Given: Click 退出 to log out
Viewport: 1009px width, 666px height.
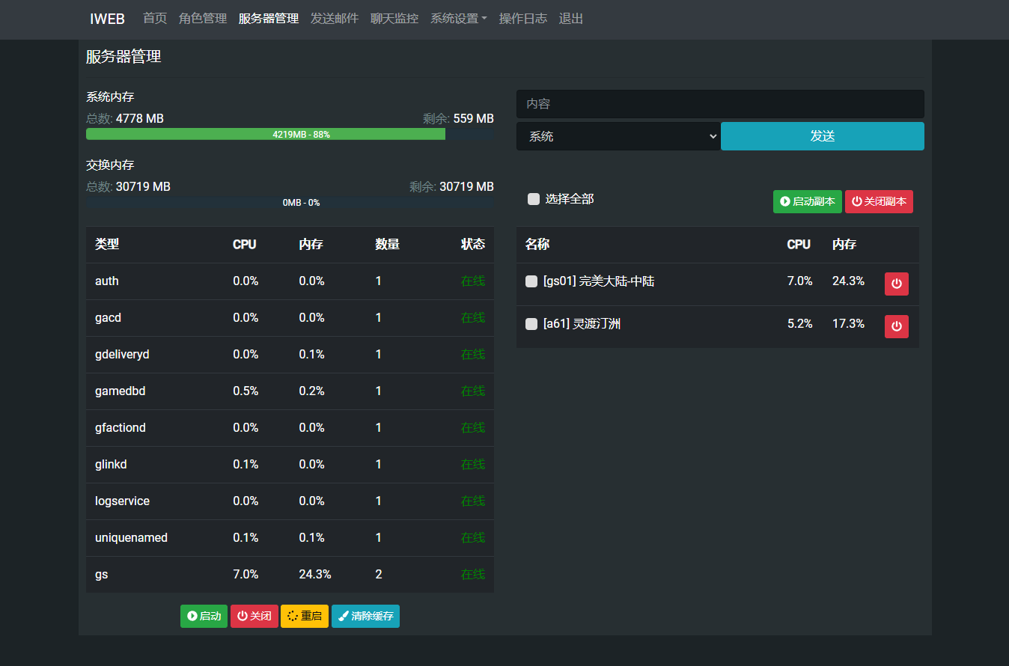Looking at the screenshot, I should [x=571, y=19].
